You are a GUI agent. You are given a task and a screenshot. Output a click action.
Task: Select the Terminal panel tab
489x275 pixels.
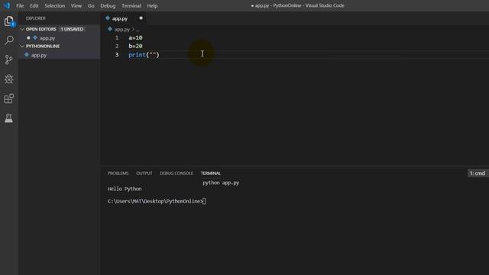click(211, 173)
